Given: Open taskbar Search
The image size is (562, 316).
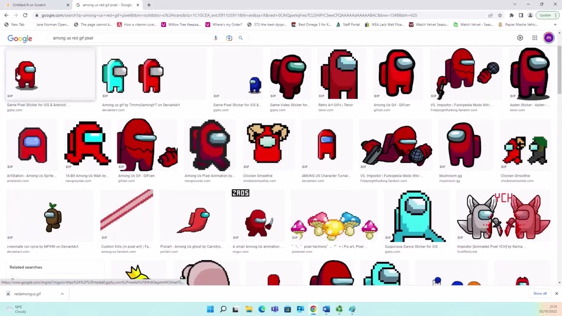Looking at the screenshot, I should point(223,309).
